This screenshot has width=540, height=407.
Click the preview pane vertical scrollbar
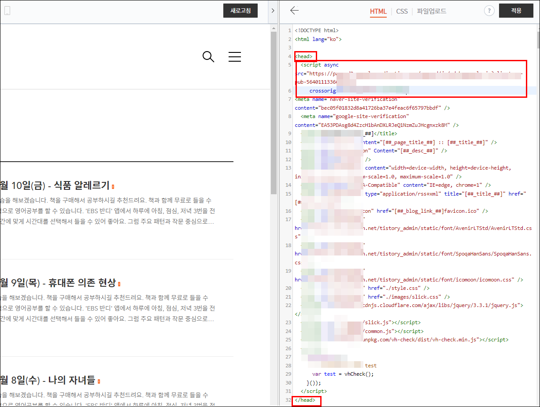(x=274, y=113)
